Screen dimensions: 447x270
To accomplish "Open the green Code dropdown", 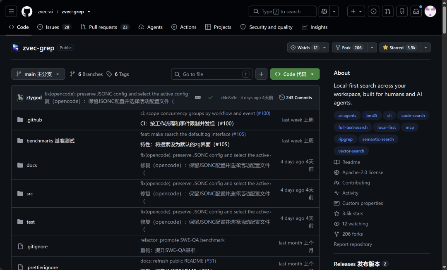I will 295,74.
